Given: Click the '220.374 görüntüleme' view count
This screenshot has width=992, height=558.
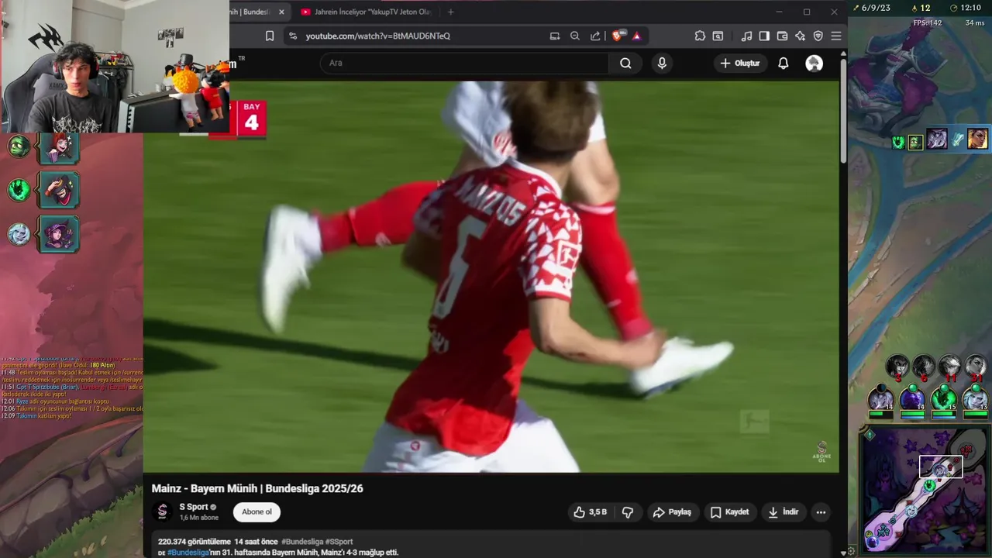Looking at the screenshot, I should [195, 542].
